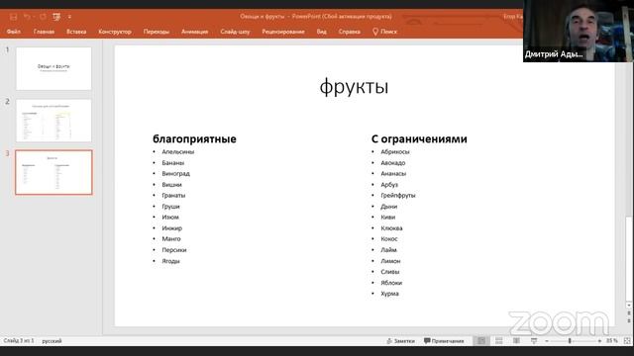
Task: Click the Дыни bullet item
Action: click(389, 207)
